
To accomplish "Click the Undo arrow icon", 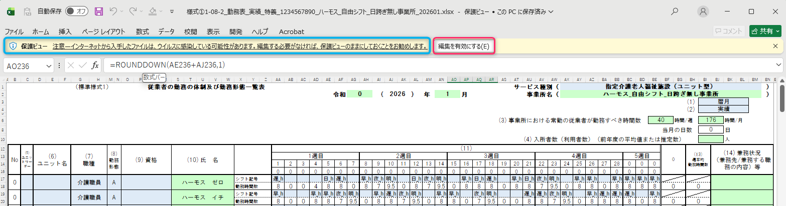I will click(114, 11).
